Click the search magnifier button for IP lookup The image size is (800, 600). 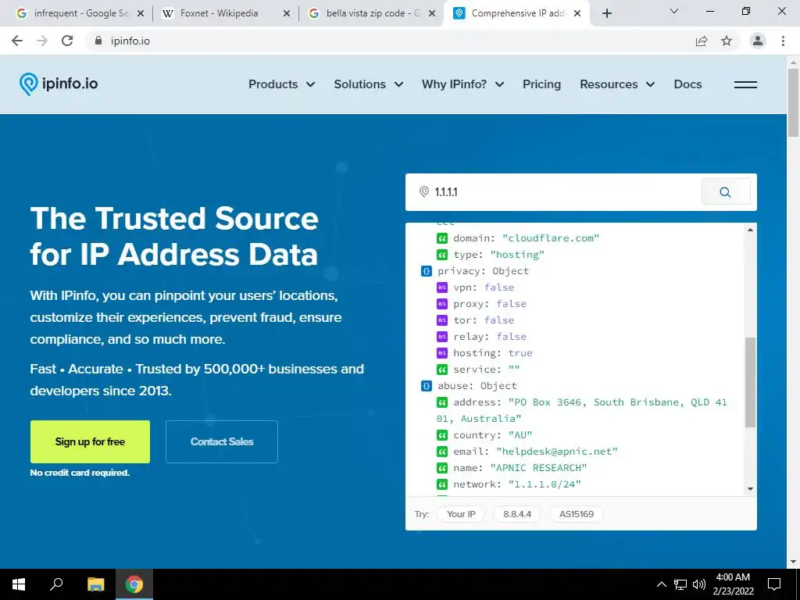(x=726, y=192)
